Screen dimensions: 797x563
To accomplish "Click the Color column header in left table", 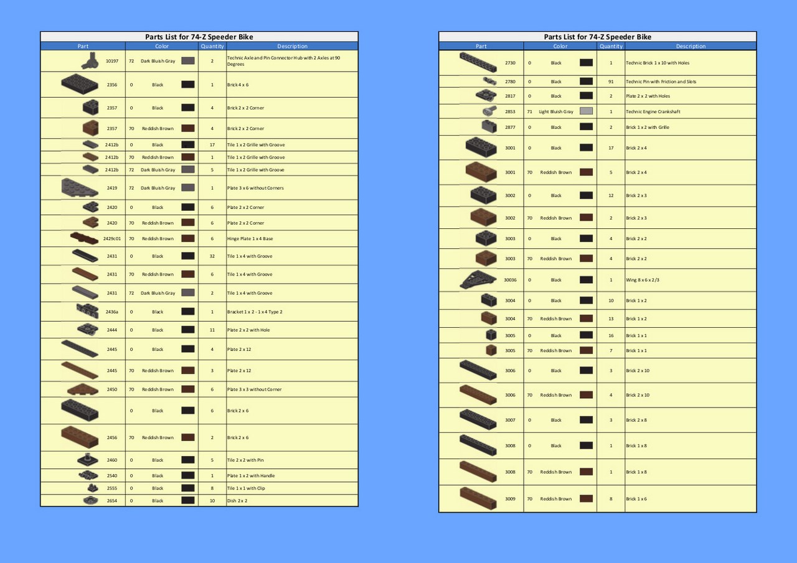I will pyautogui.click(x=162, y=46).
